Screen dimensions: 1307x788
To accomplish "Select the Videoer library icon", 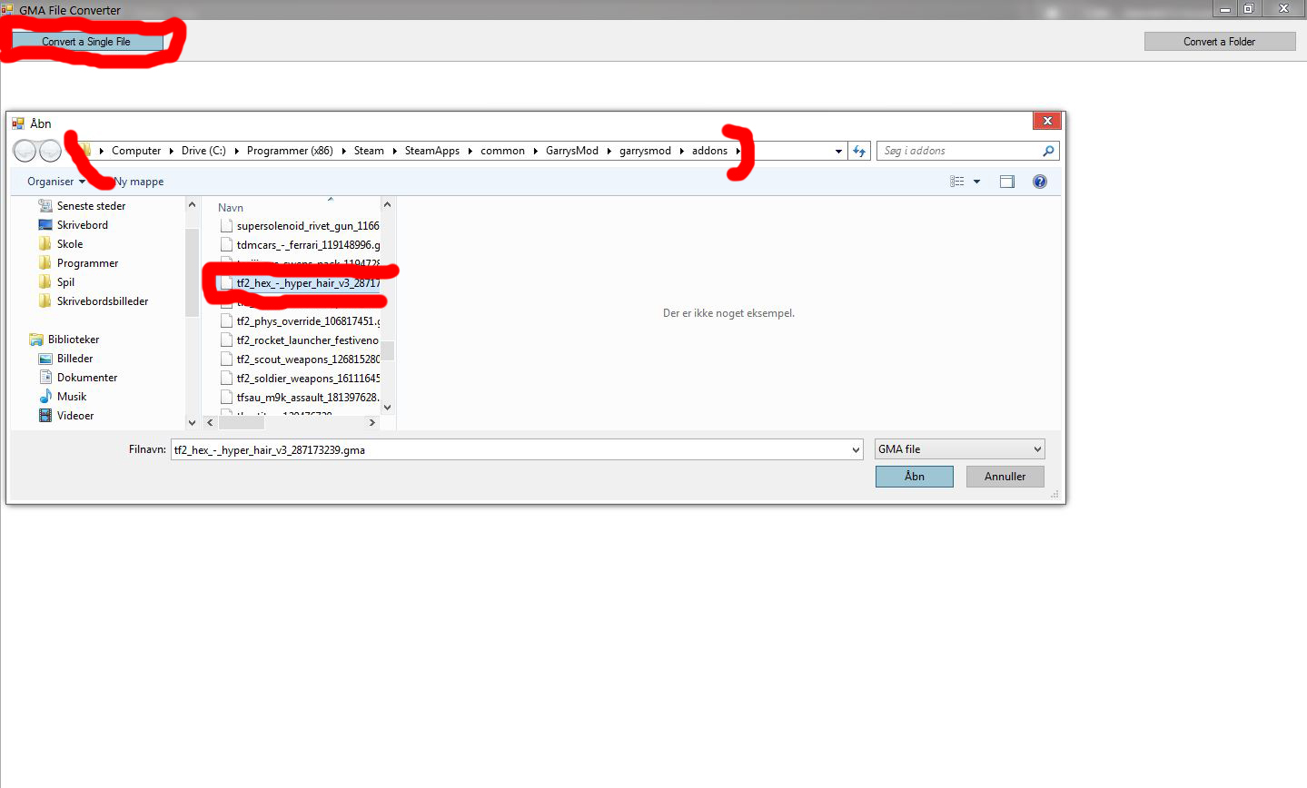I will click(x=45, y=416).
